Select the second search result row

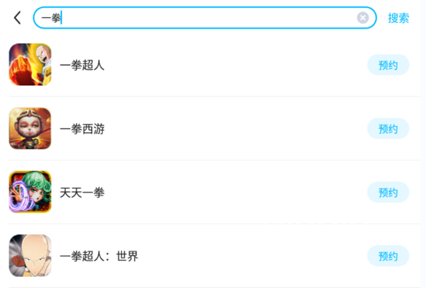coord(213,129)
